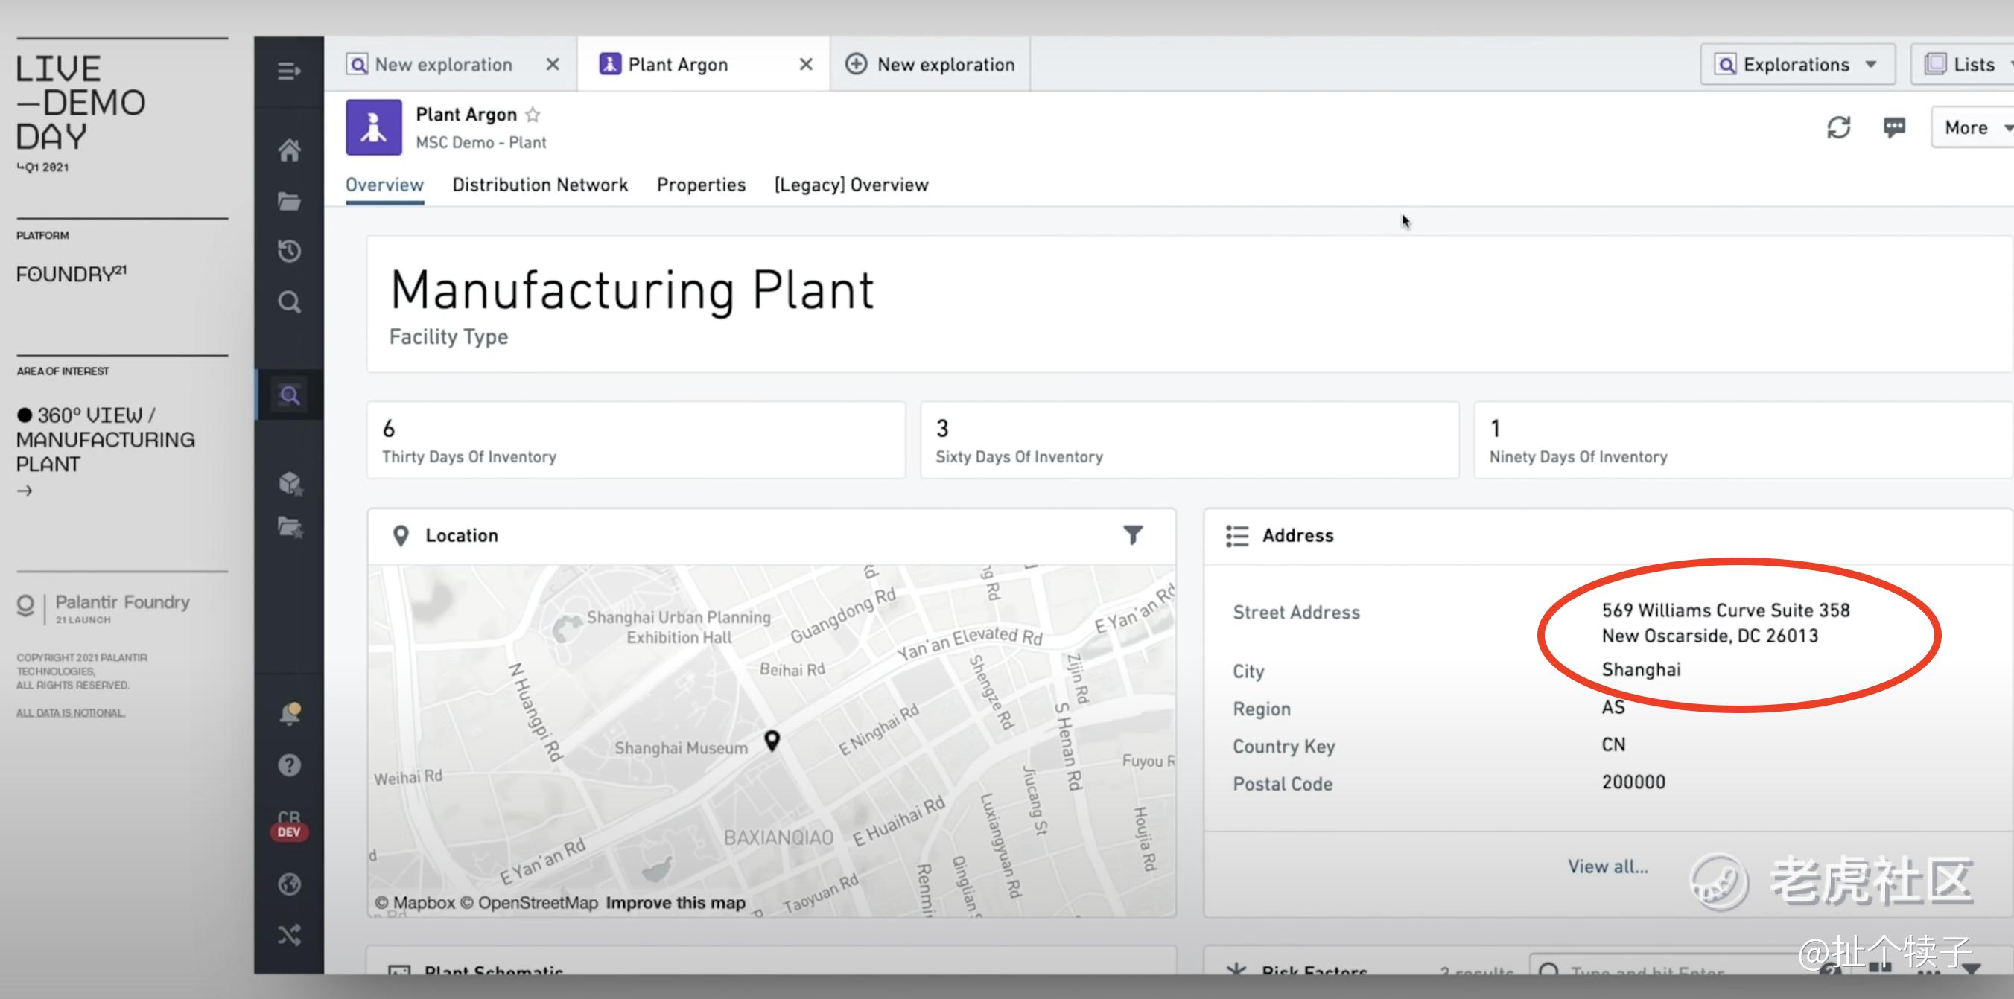This screenshot has width=2014, height=999.
Task: Switch to Distribution Network tab
Action: [539, 185]
